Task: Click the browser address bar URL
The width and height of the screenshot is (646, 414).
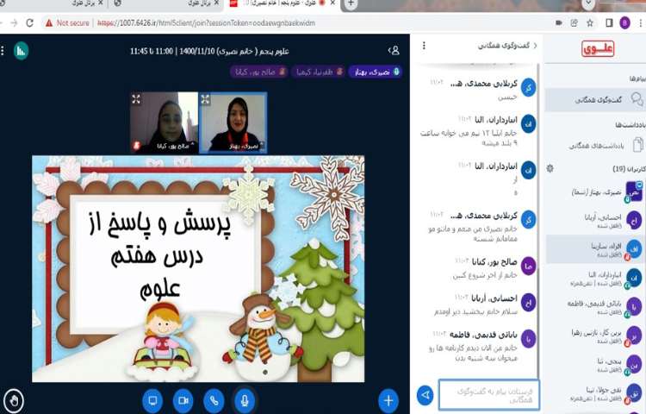Action: click(206, 23)
